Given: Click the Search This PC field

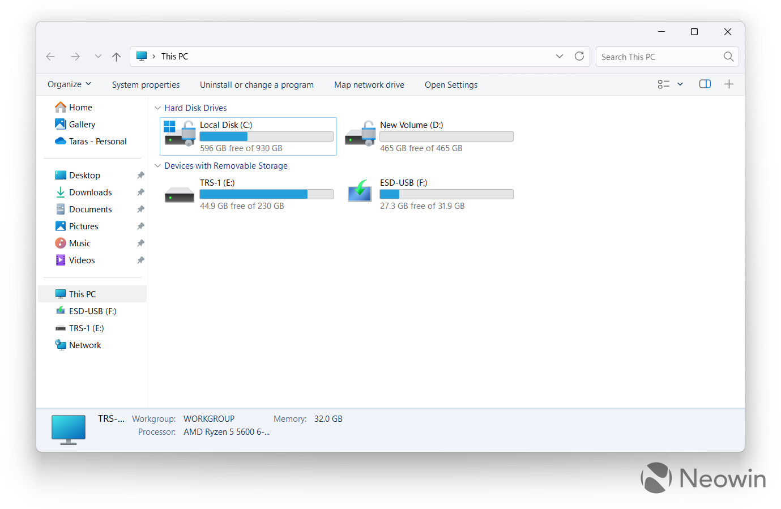Looking at the screenshot, I should coord(667,57).
